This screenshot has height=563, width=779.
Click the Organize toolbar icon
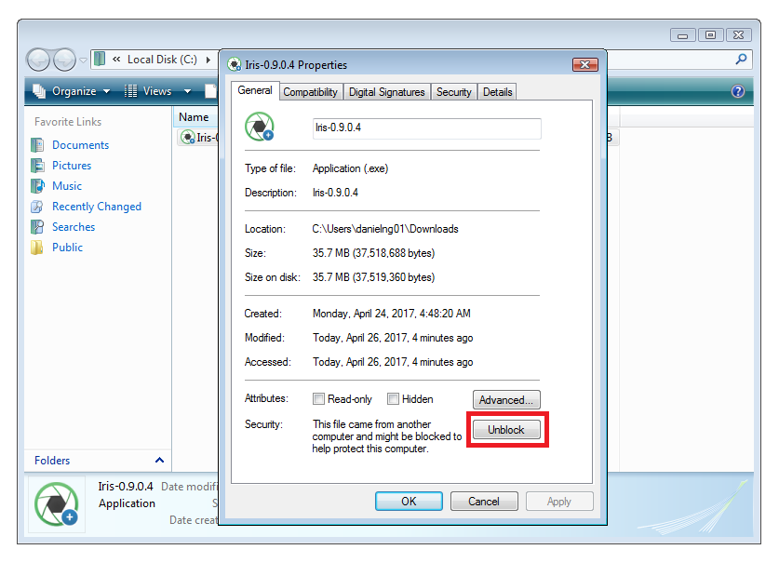39,91
